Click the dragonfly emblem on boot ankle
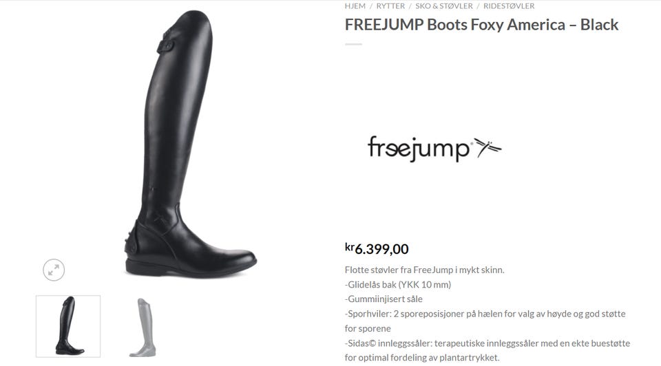Screen dimensions: 661x366 (159, 218)
